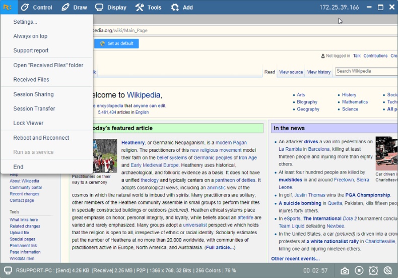This screenshot has width=398, height=278.
Task: Click Wikidata item sidebar link
Action: [22, 259]
